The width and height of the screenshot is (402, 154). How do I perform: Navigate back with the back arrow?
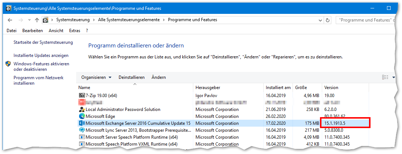coord(10,20)
